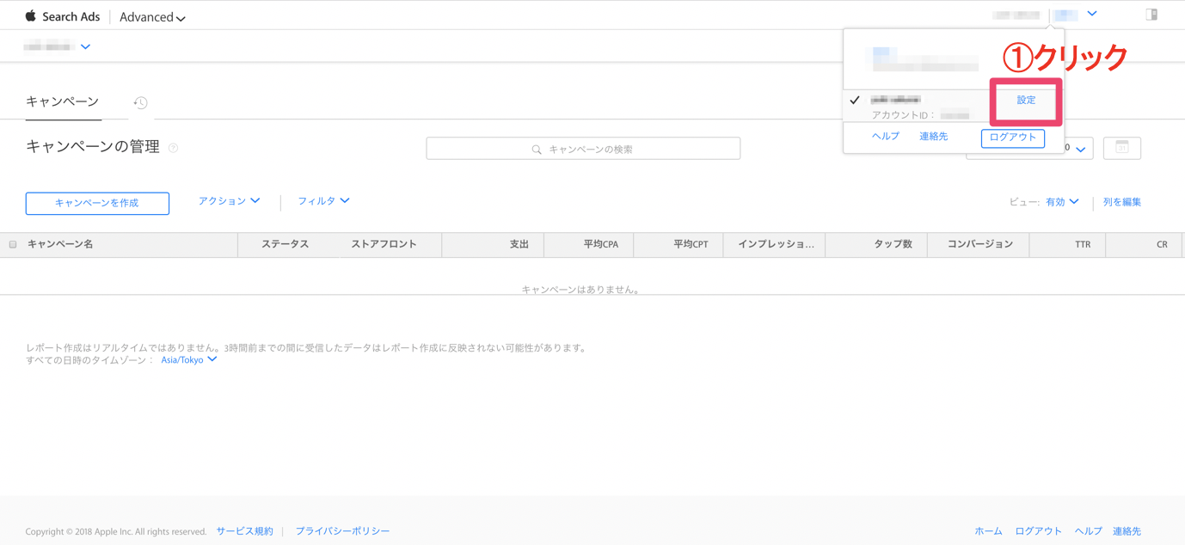Open the プライバシーポリシー footer link
The width and height of the screenshot is (1185, 545).
tap(342, 531)
